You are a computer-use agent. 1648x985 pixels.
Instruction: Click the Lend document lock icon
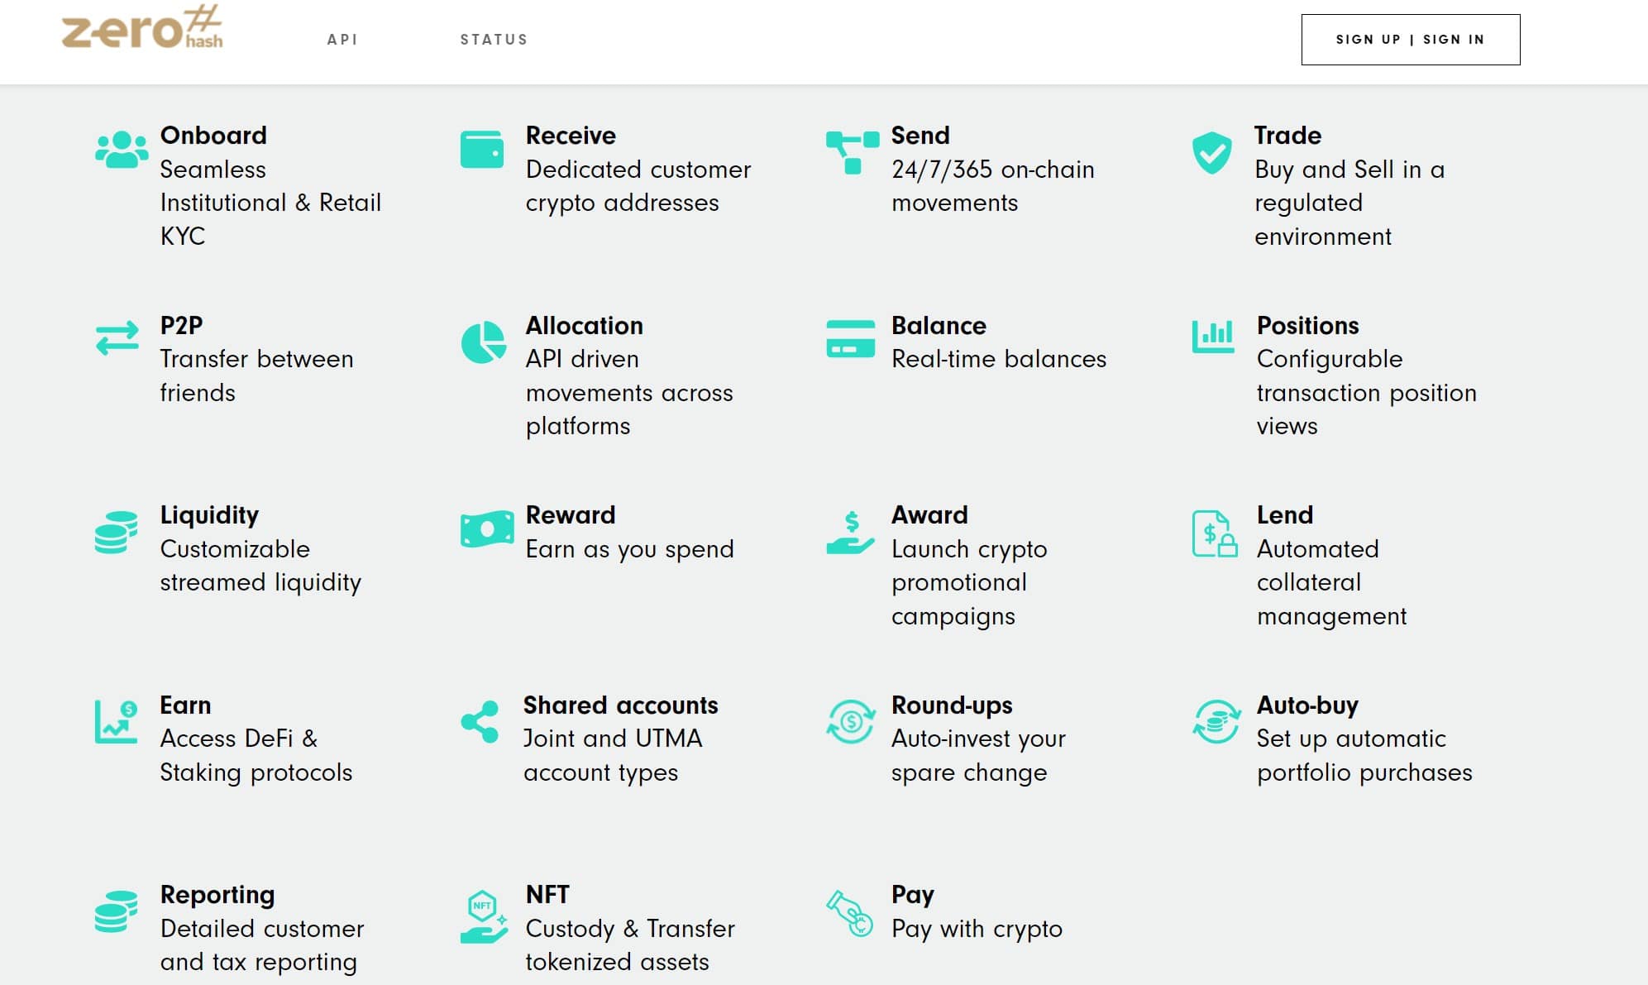(x=1215, y=533)
